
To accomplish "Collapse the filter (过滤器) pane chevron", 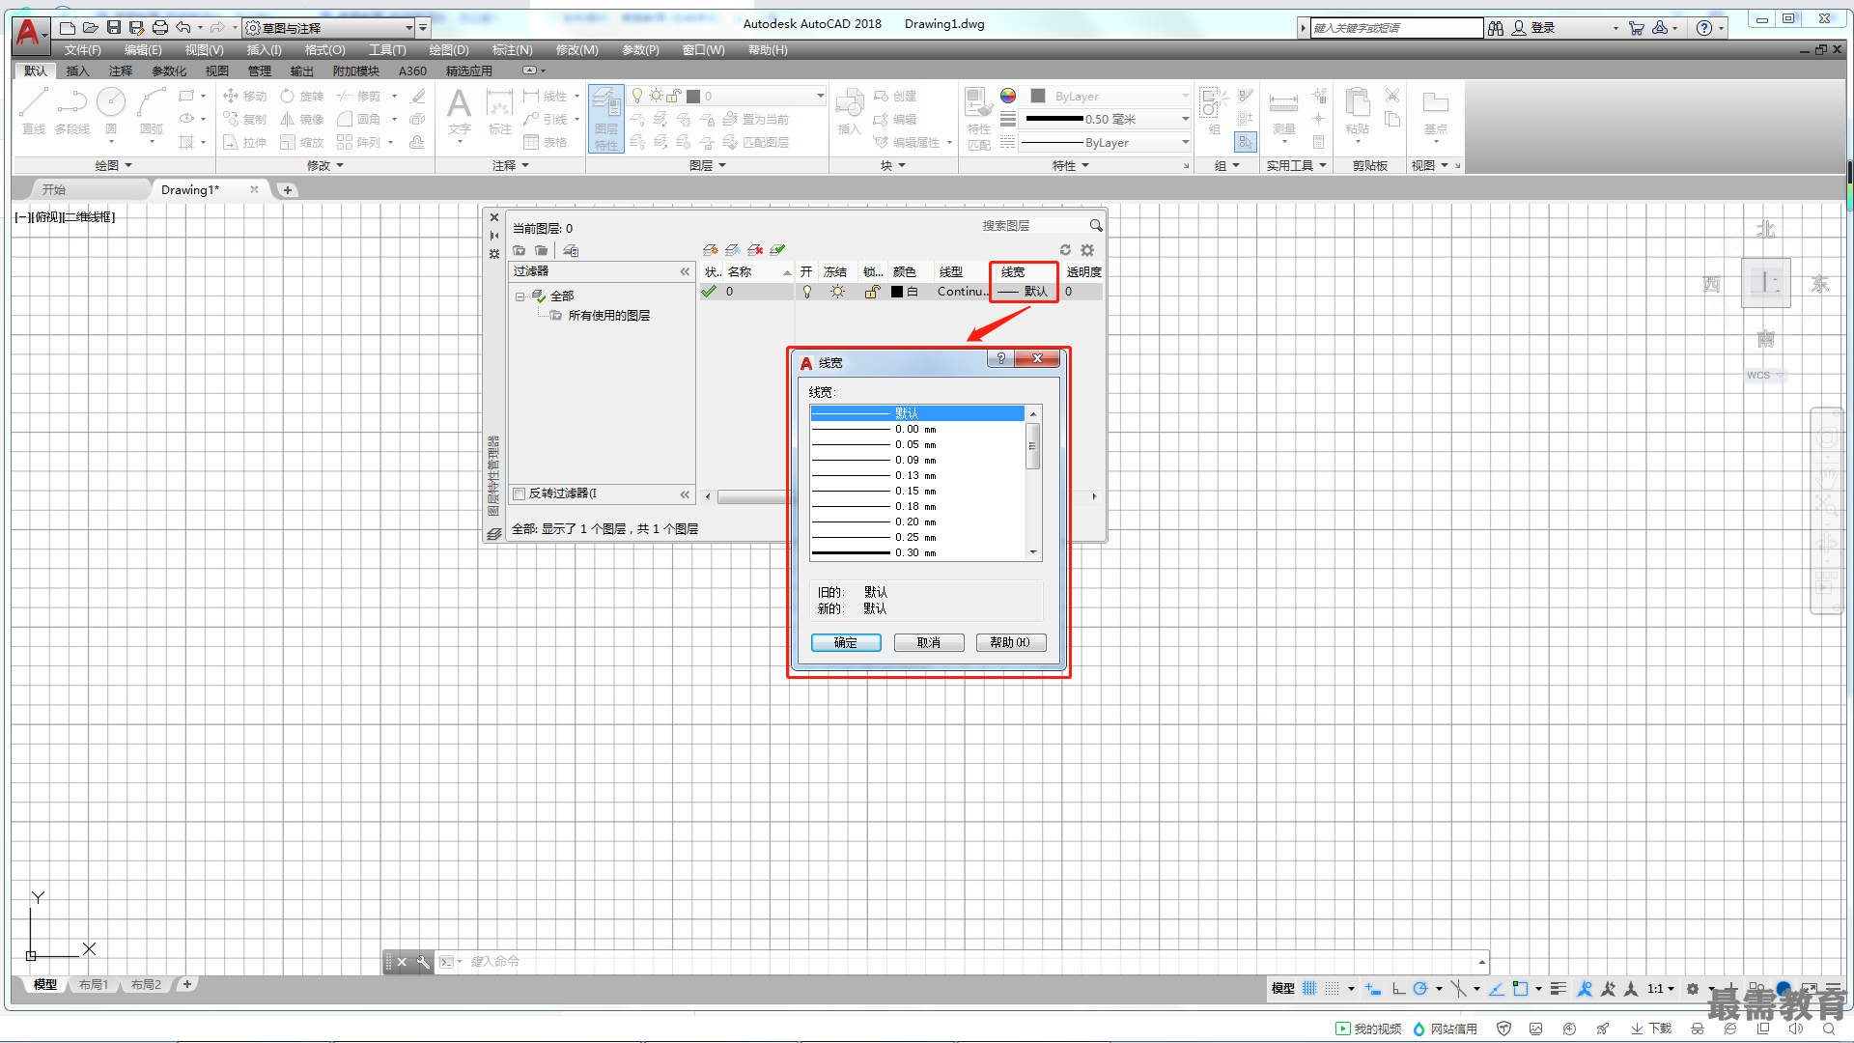I will pyautogui.click(x=685, y=271).
